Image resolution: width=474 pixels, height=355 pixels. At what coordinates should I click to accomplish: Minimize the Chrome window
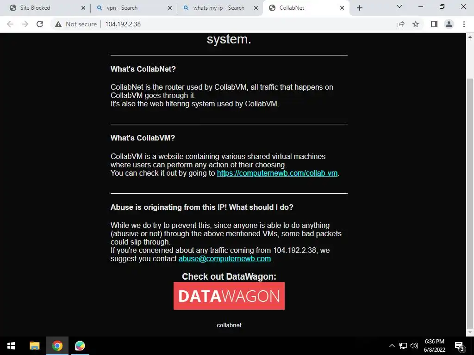coord(421,6)
